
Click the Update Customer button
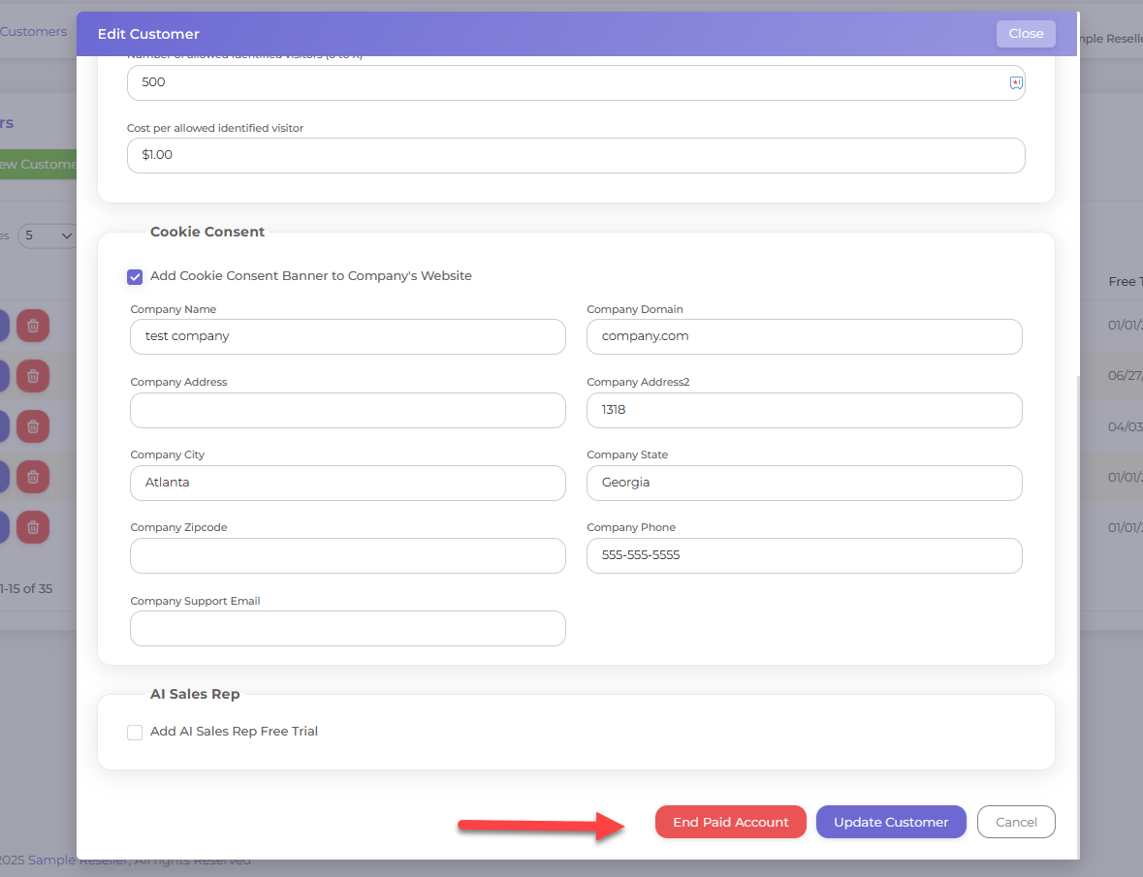click(x=891, y=822)
